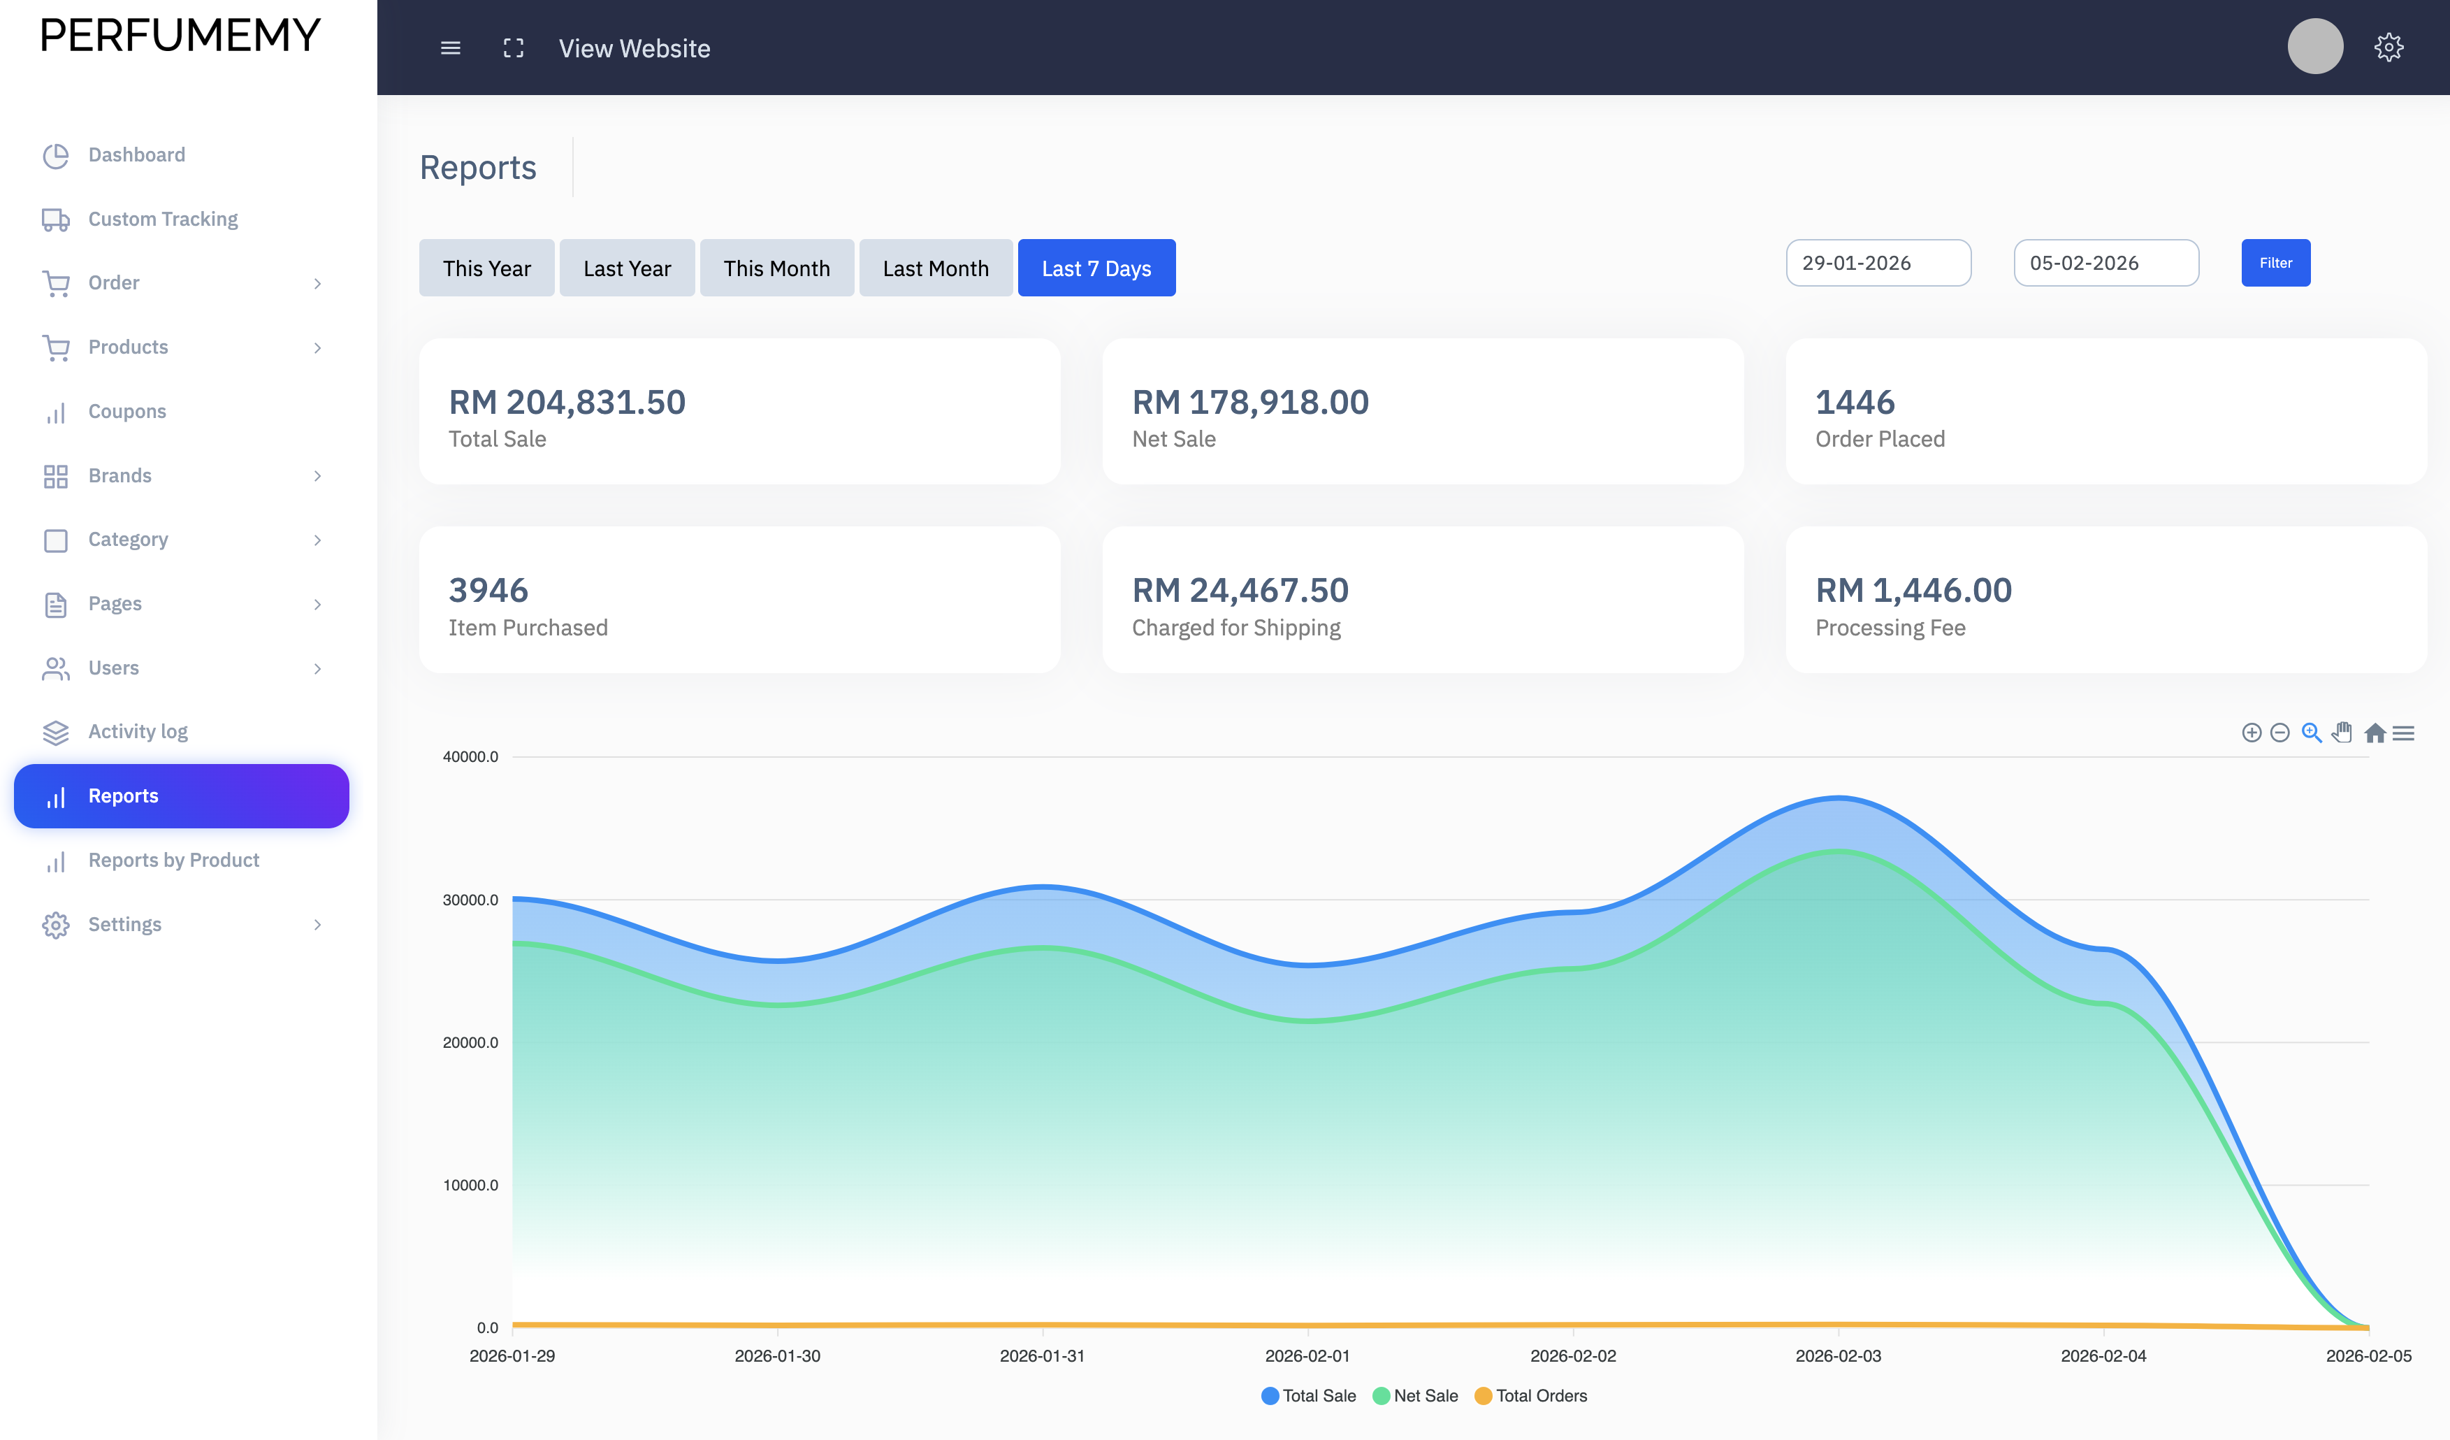Select the chart selection zoom magnifier tool

pos(2311,733)
